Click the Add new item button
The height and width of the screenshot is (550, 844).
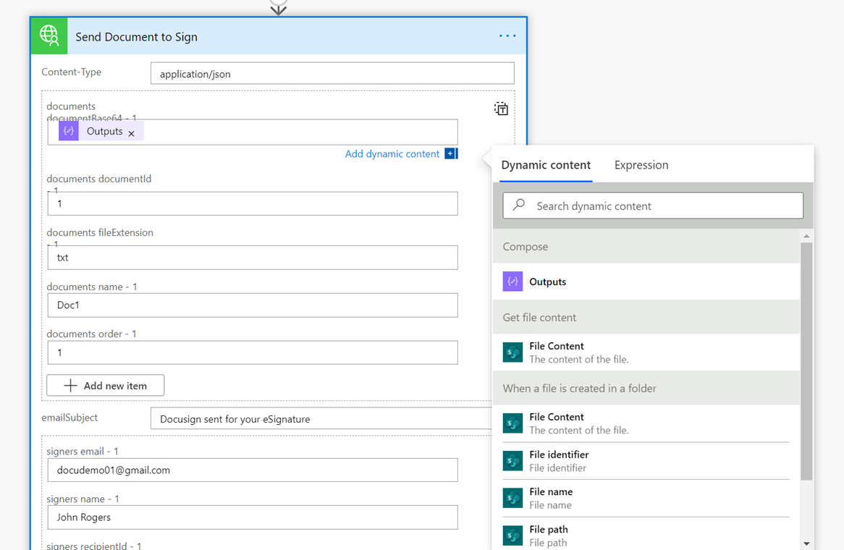[105, 385]
